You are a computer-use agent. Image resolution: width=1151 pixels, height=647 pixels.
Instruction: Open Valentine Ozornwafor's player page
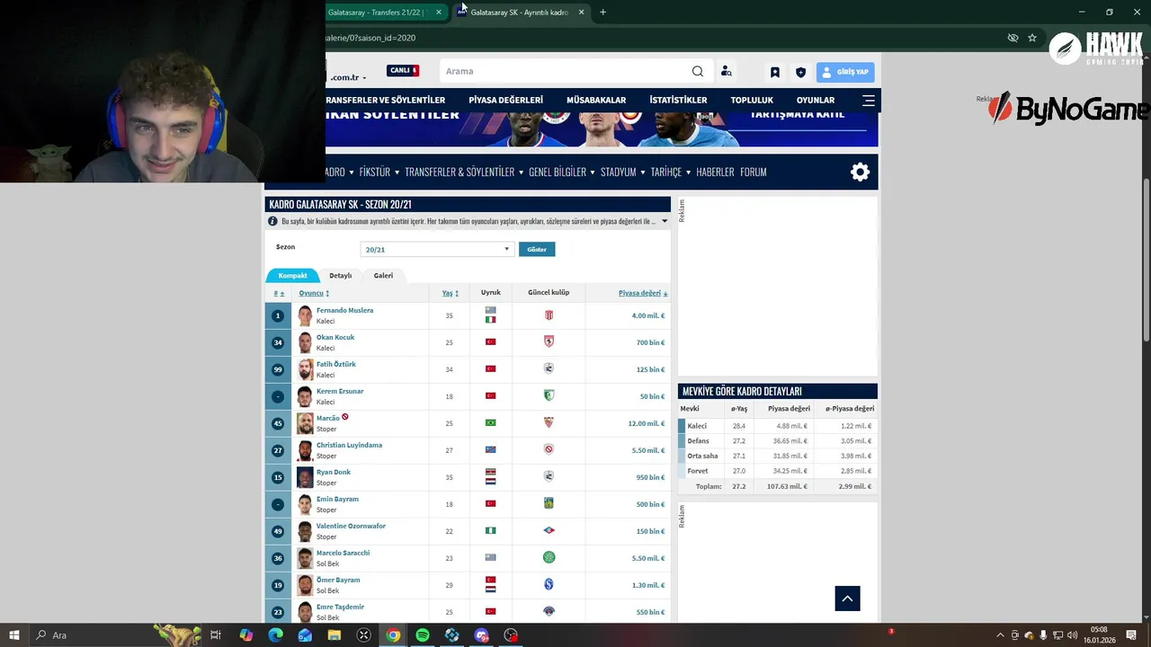351,526
